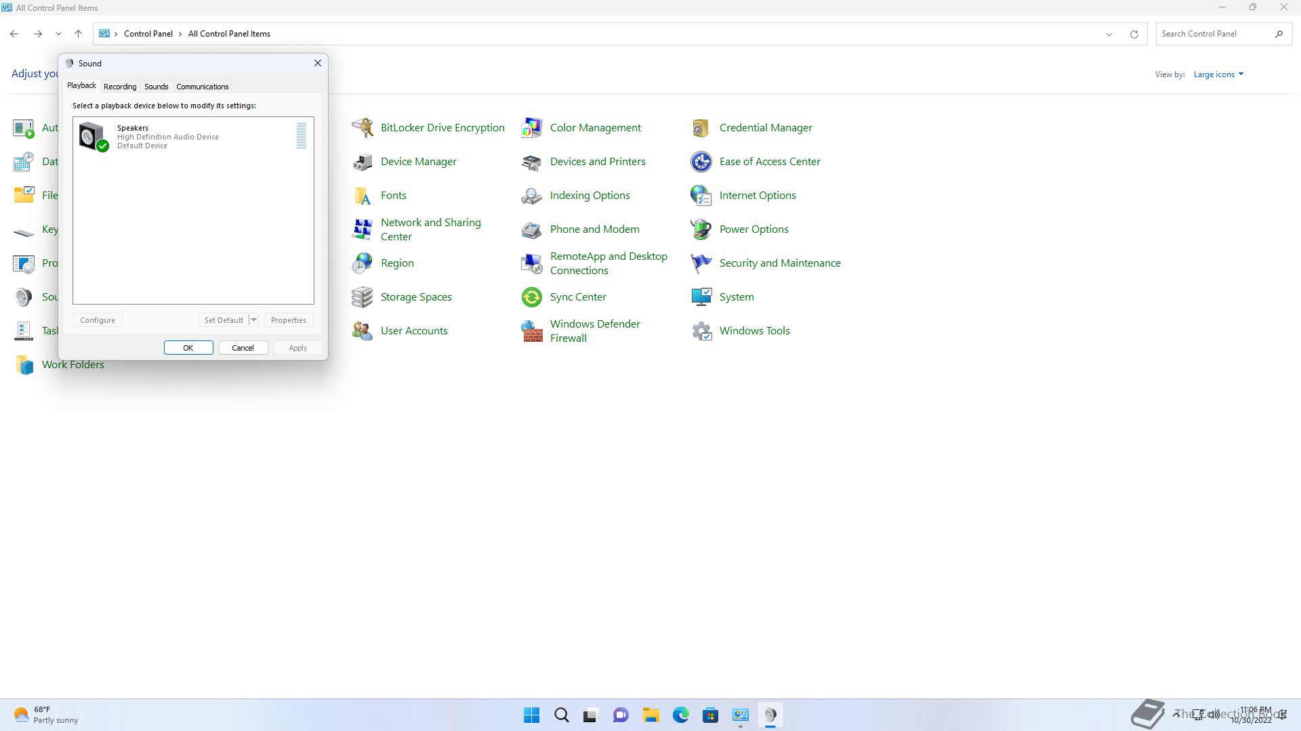
Task: Open the weather widget on taskbar
Action: (45, 715)
